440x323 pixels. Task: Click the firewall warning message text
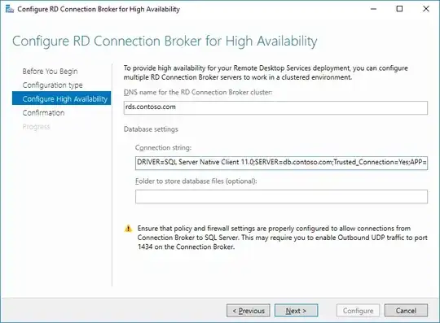[x=282, y=238]
